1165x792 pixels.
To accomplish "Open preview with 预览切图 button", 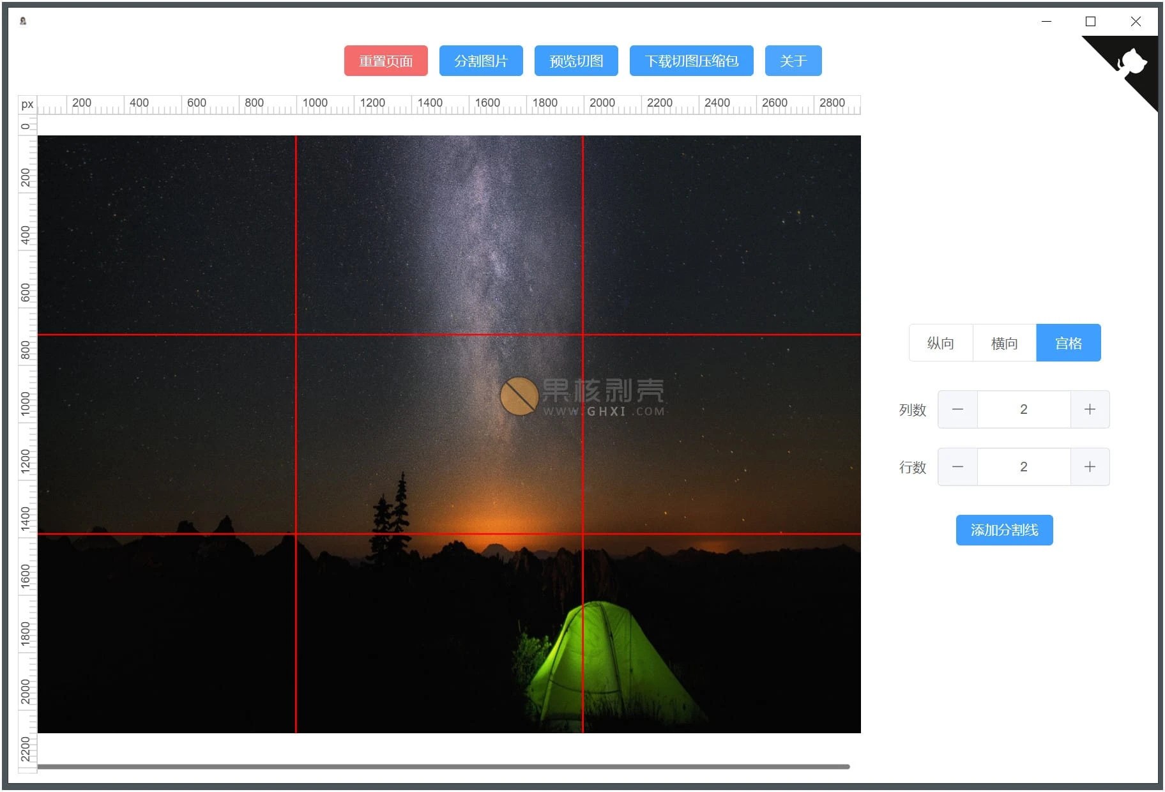I will [575, 61].
